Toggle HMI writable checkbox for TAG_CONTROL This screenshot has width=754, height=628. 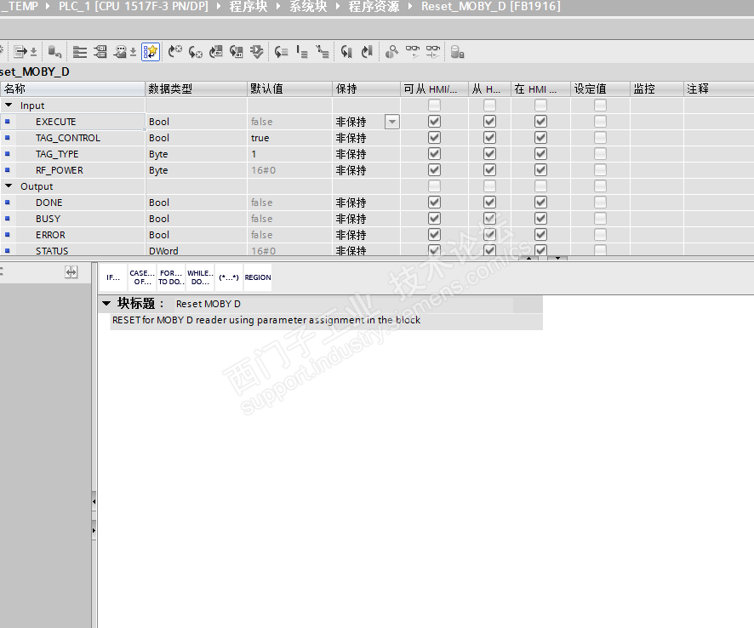(489, 138)
